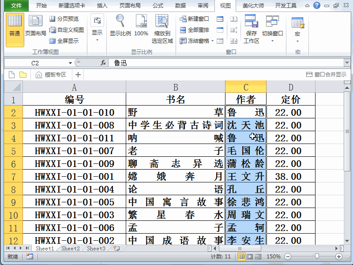Click the horizontal scrollbar thumb
The height and width of the screenshot is (265, 353).
[240, 248]
